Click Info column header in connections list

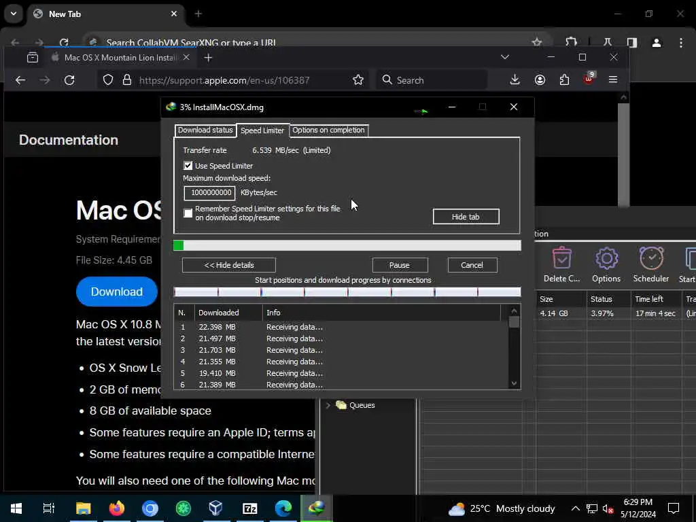pos(382,313)
